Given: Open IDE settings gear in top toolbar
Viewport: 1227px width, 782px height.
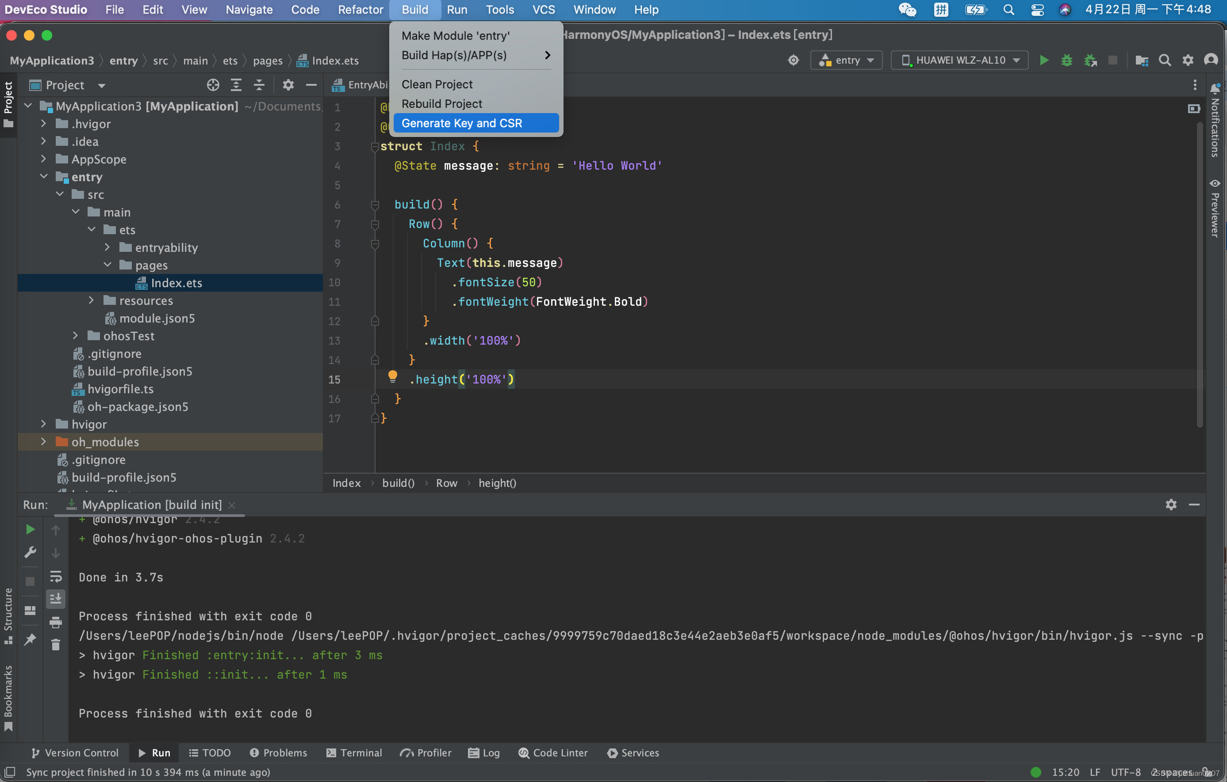Looking at the screenshot, I should 1188,60.
